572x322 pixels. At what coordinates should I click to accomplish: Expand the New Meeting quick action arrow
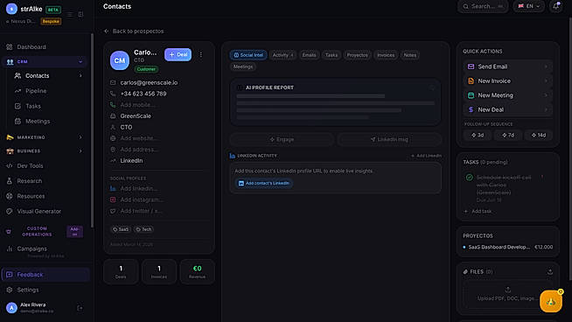coord(546,95)
